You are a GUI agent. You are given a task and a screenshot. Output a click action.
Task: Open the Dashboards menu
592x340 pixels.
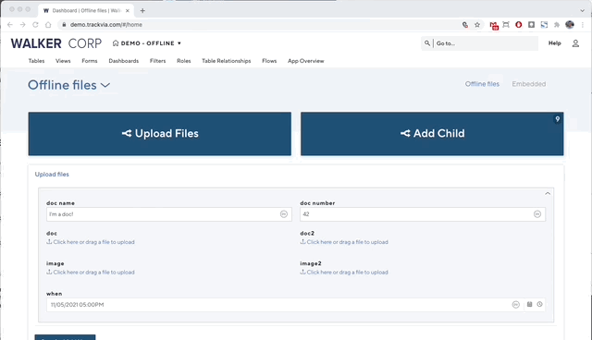(123, 61)
